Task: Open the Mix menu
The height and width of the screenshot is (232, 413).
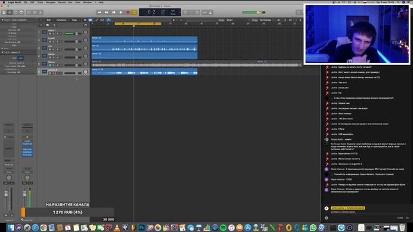Action: [70, 2]
